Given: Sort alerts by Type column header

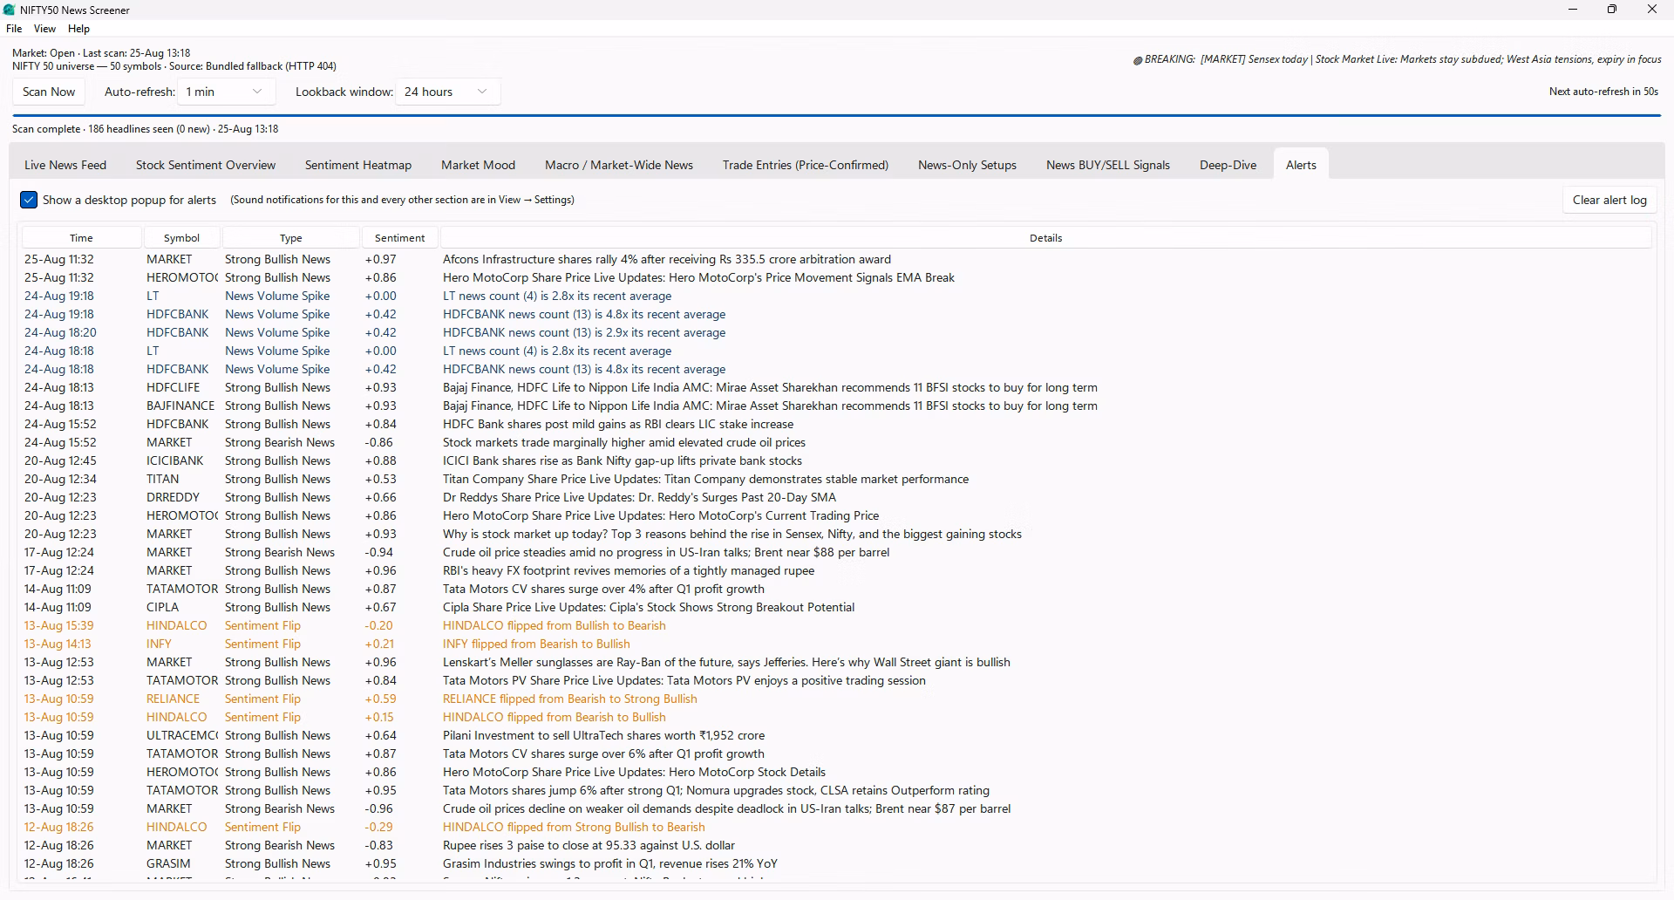Looking at the screenshot, I should 291,238.
